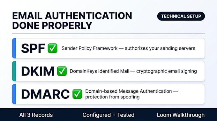
Task: Click the teal accent bar on DKIM card
Action: (x=14, y=71)
